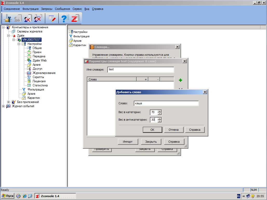Click the help question mark toolbar icon
Viewport: 267px width, 200px height.
click(65, 18)
